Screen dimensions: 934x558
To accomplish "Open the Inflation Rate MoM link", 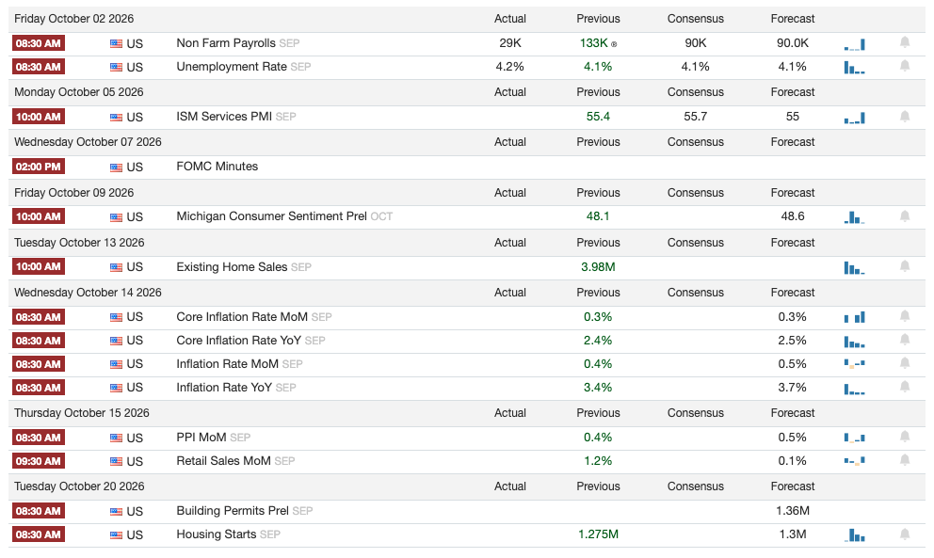I will tap(227, 364).
